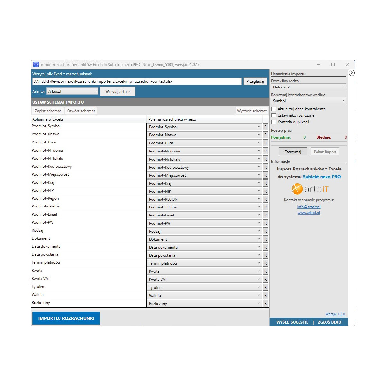Expand Domyślny rodzaj dropdown
This screenshot has width=386, height=386.
coord(308,87)
